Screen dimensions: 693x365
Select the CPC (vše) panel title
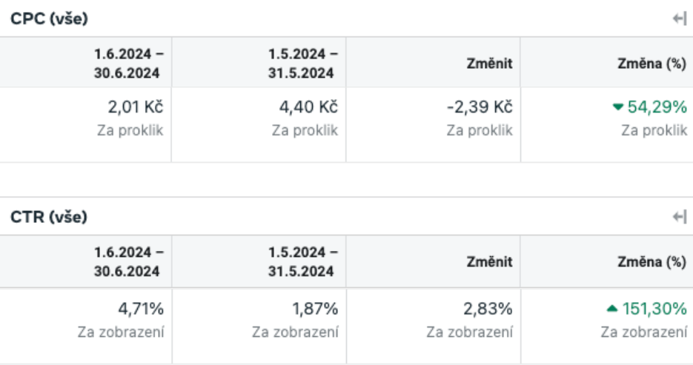49,19
